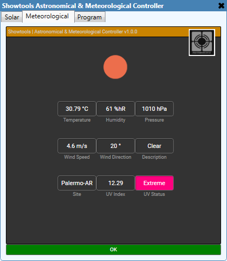Screen dimensions: 227x261
Task: Switch to the Solar tab
Action: (12, 17)
